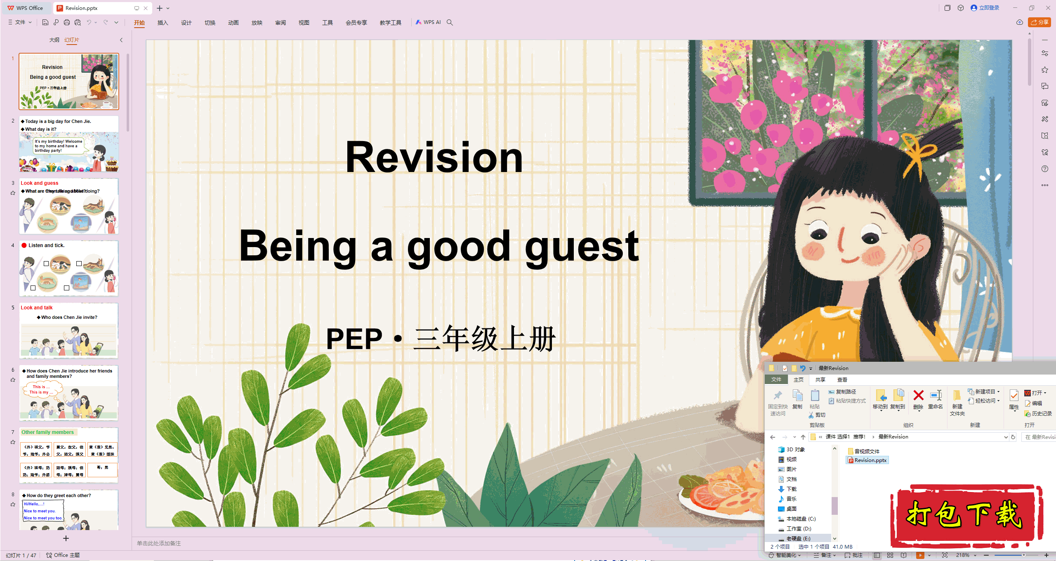This screenshot has width=1056, height=561.
Task: Click refresh icon in Explorer address bar
Action: [x=1013, y=437]
